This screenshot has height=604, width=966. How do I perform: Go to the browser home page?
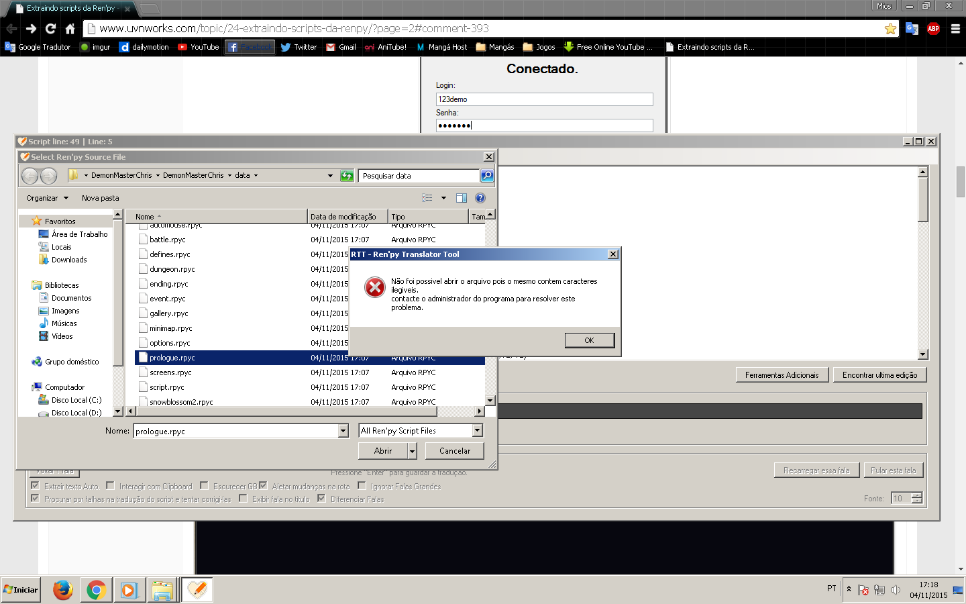pyautogui.click(x=70, y=28)
